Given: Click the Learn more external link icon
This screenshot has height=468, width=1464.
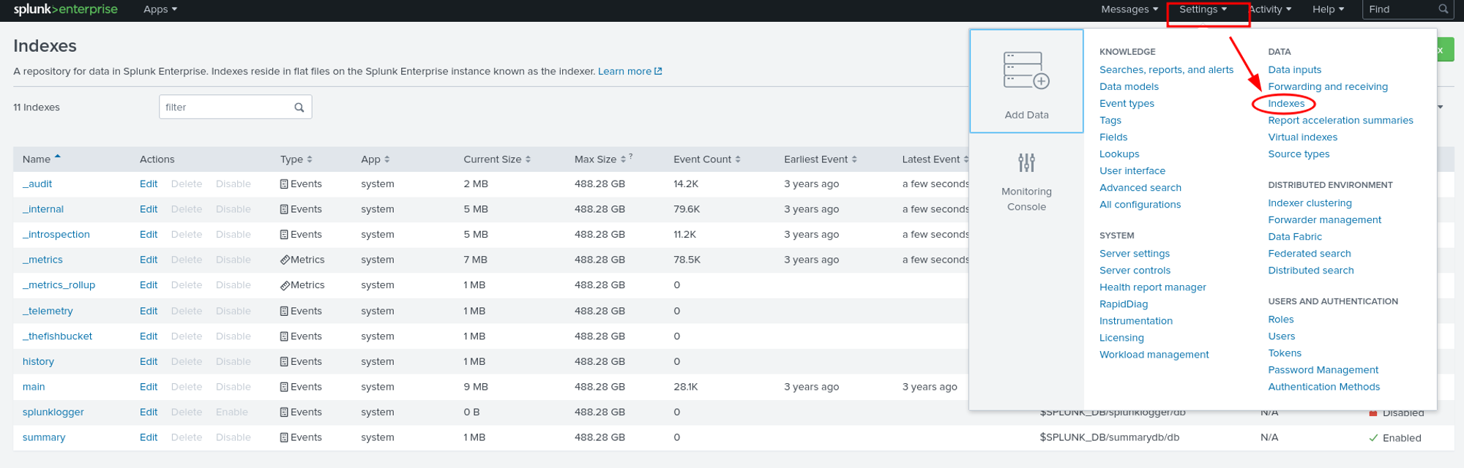Looking at the screenshot, I should pos(658,71).
